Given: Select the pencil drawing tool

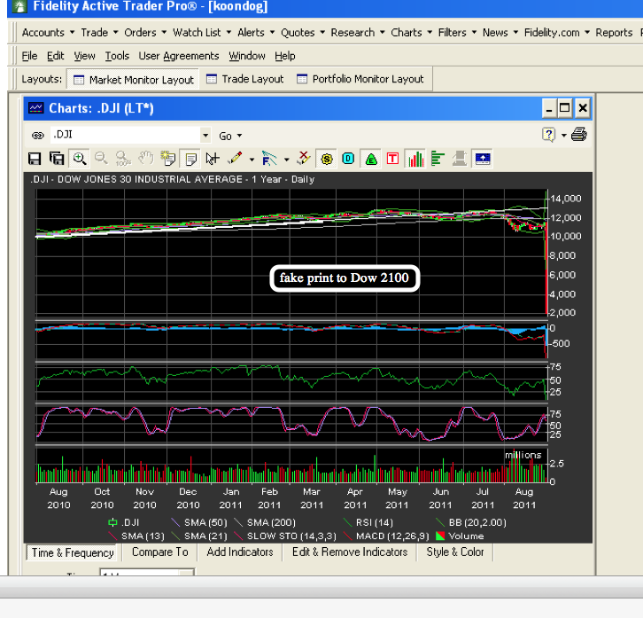Looking at the screenshot, I should click(235, 159).
